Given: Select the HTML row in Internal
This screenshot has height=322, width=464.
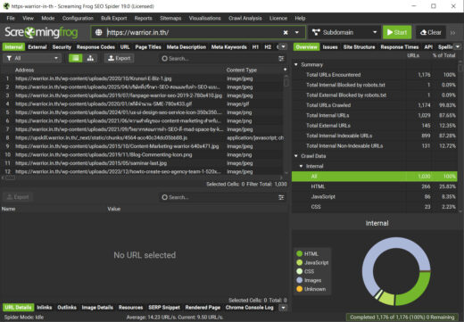Looking at the screenshot, I should point(375,186).
